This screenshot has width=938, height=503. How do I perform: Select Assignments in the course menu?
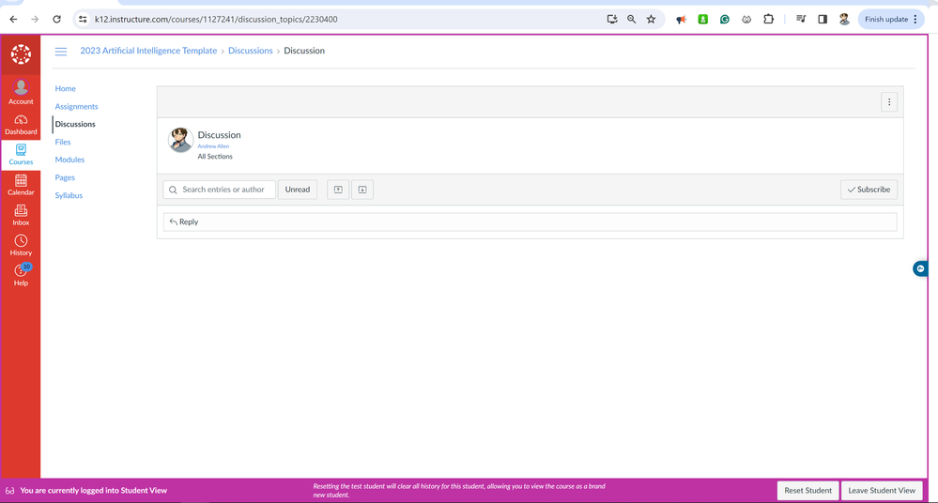pyautogui.click(x=76, y=106)
